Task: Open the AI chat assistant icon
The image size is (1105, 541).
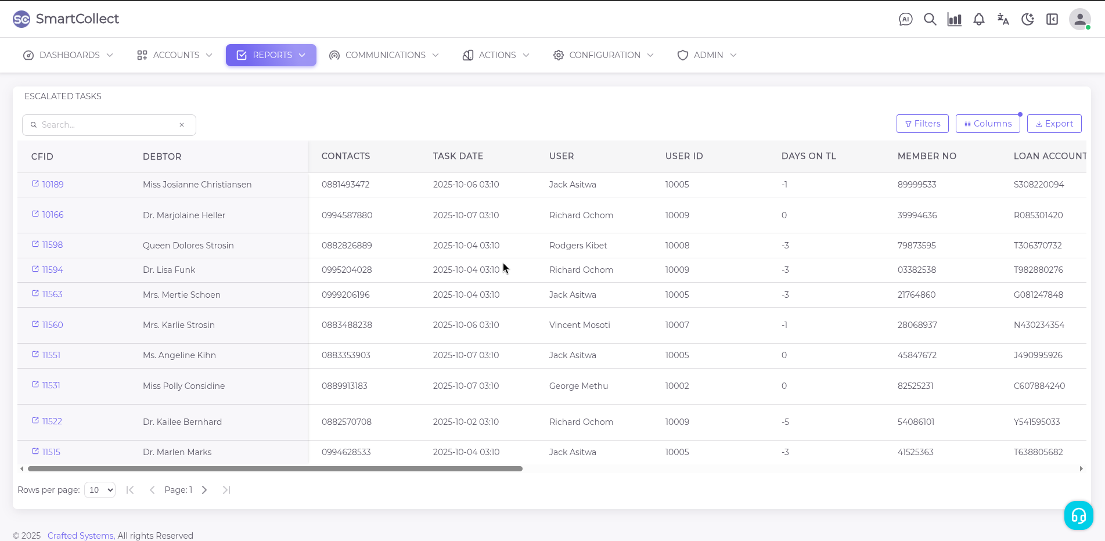Action: pyautogui.click(x=905, y=19)
